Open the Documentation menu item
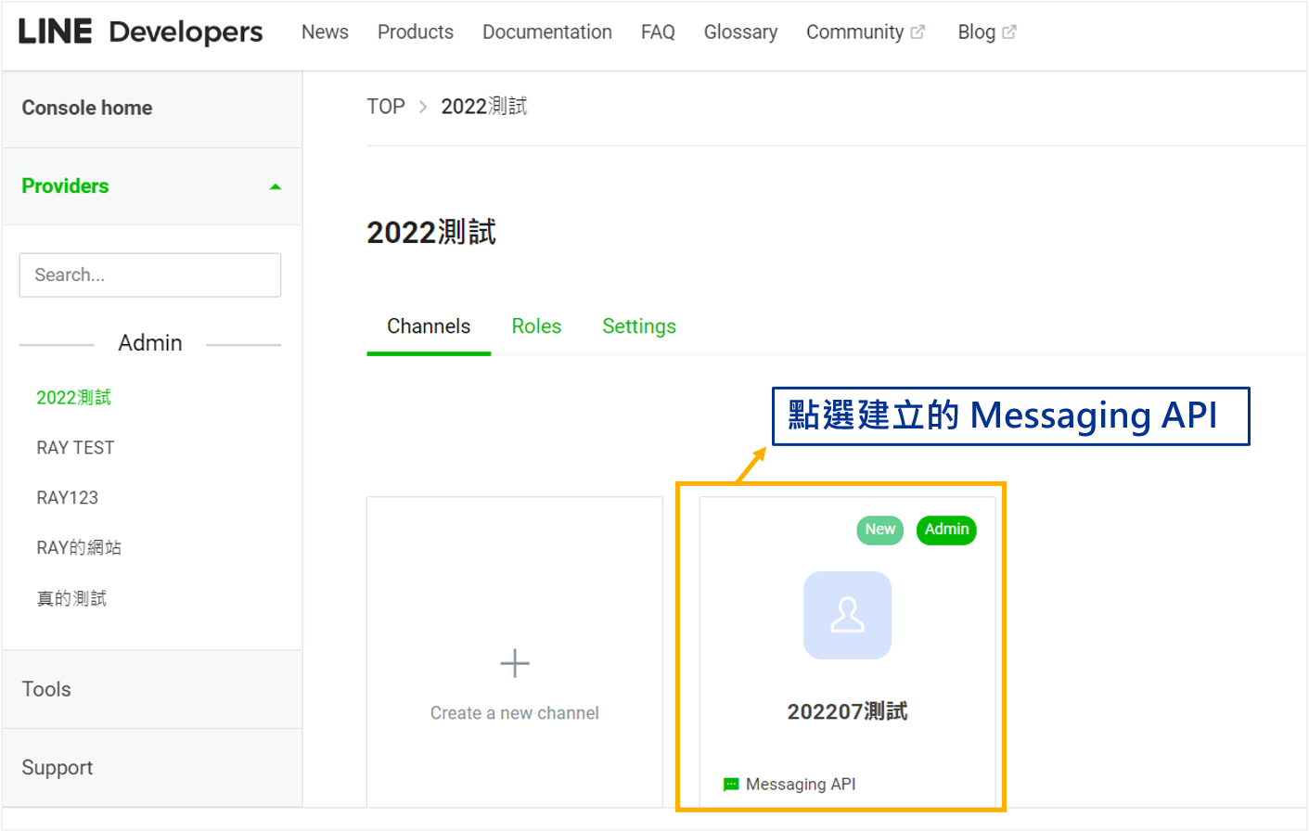This screenshot has width=1309, height=831. 547,31
